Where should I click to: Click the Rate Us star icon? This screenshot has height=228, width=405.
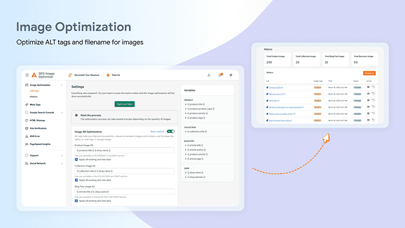click(x=108, y=75)
